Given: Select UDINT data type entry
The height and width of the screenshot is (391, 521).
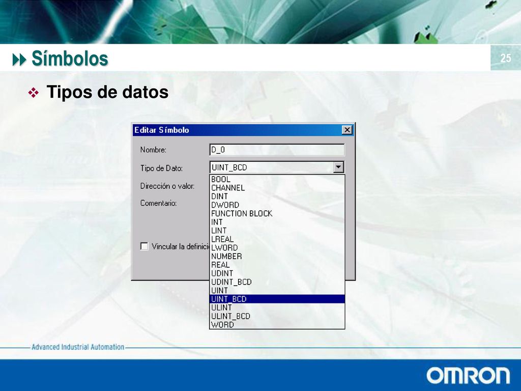Looking at the screenshot, I should [x=277, y=273].
